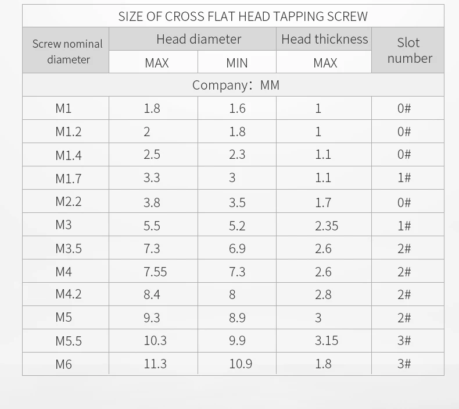Image resolution: width=459 pixels, height=409 pixels.
Task: Click the 3.15 head thickness value
Action: [x=326, y=341]
